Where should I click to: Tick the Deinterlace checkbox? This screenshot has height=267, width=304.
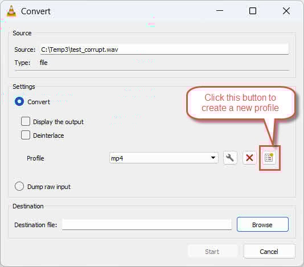click(x=26, y=135)
